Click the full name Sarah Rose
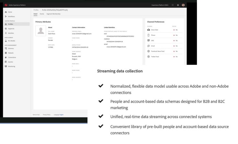238x144 pixels. pos(52,34)
